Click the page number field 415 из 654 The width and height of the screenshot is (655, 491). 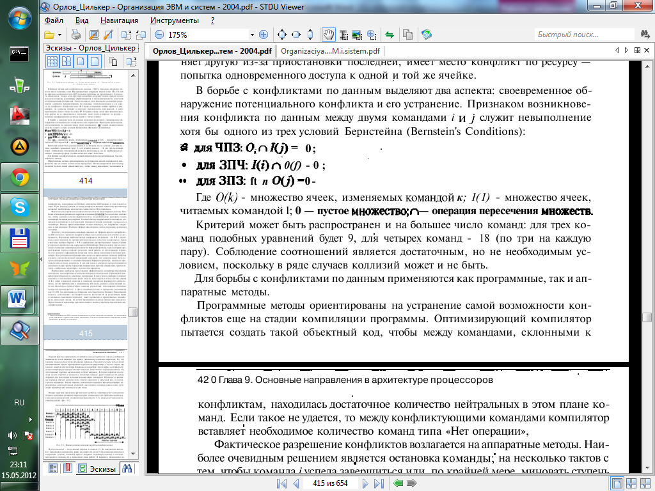(x=330, y=483)
